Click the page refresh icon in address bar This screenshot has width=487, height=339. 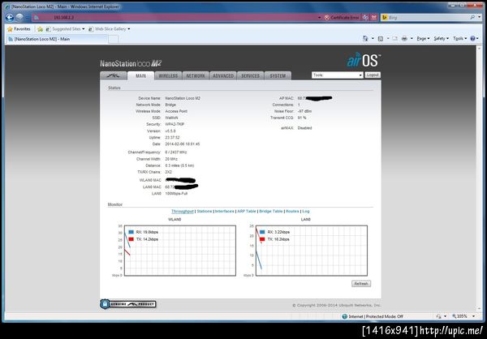(366, 18)
